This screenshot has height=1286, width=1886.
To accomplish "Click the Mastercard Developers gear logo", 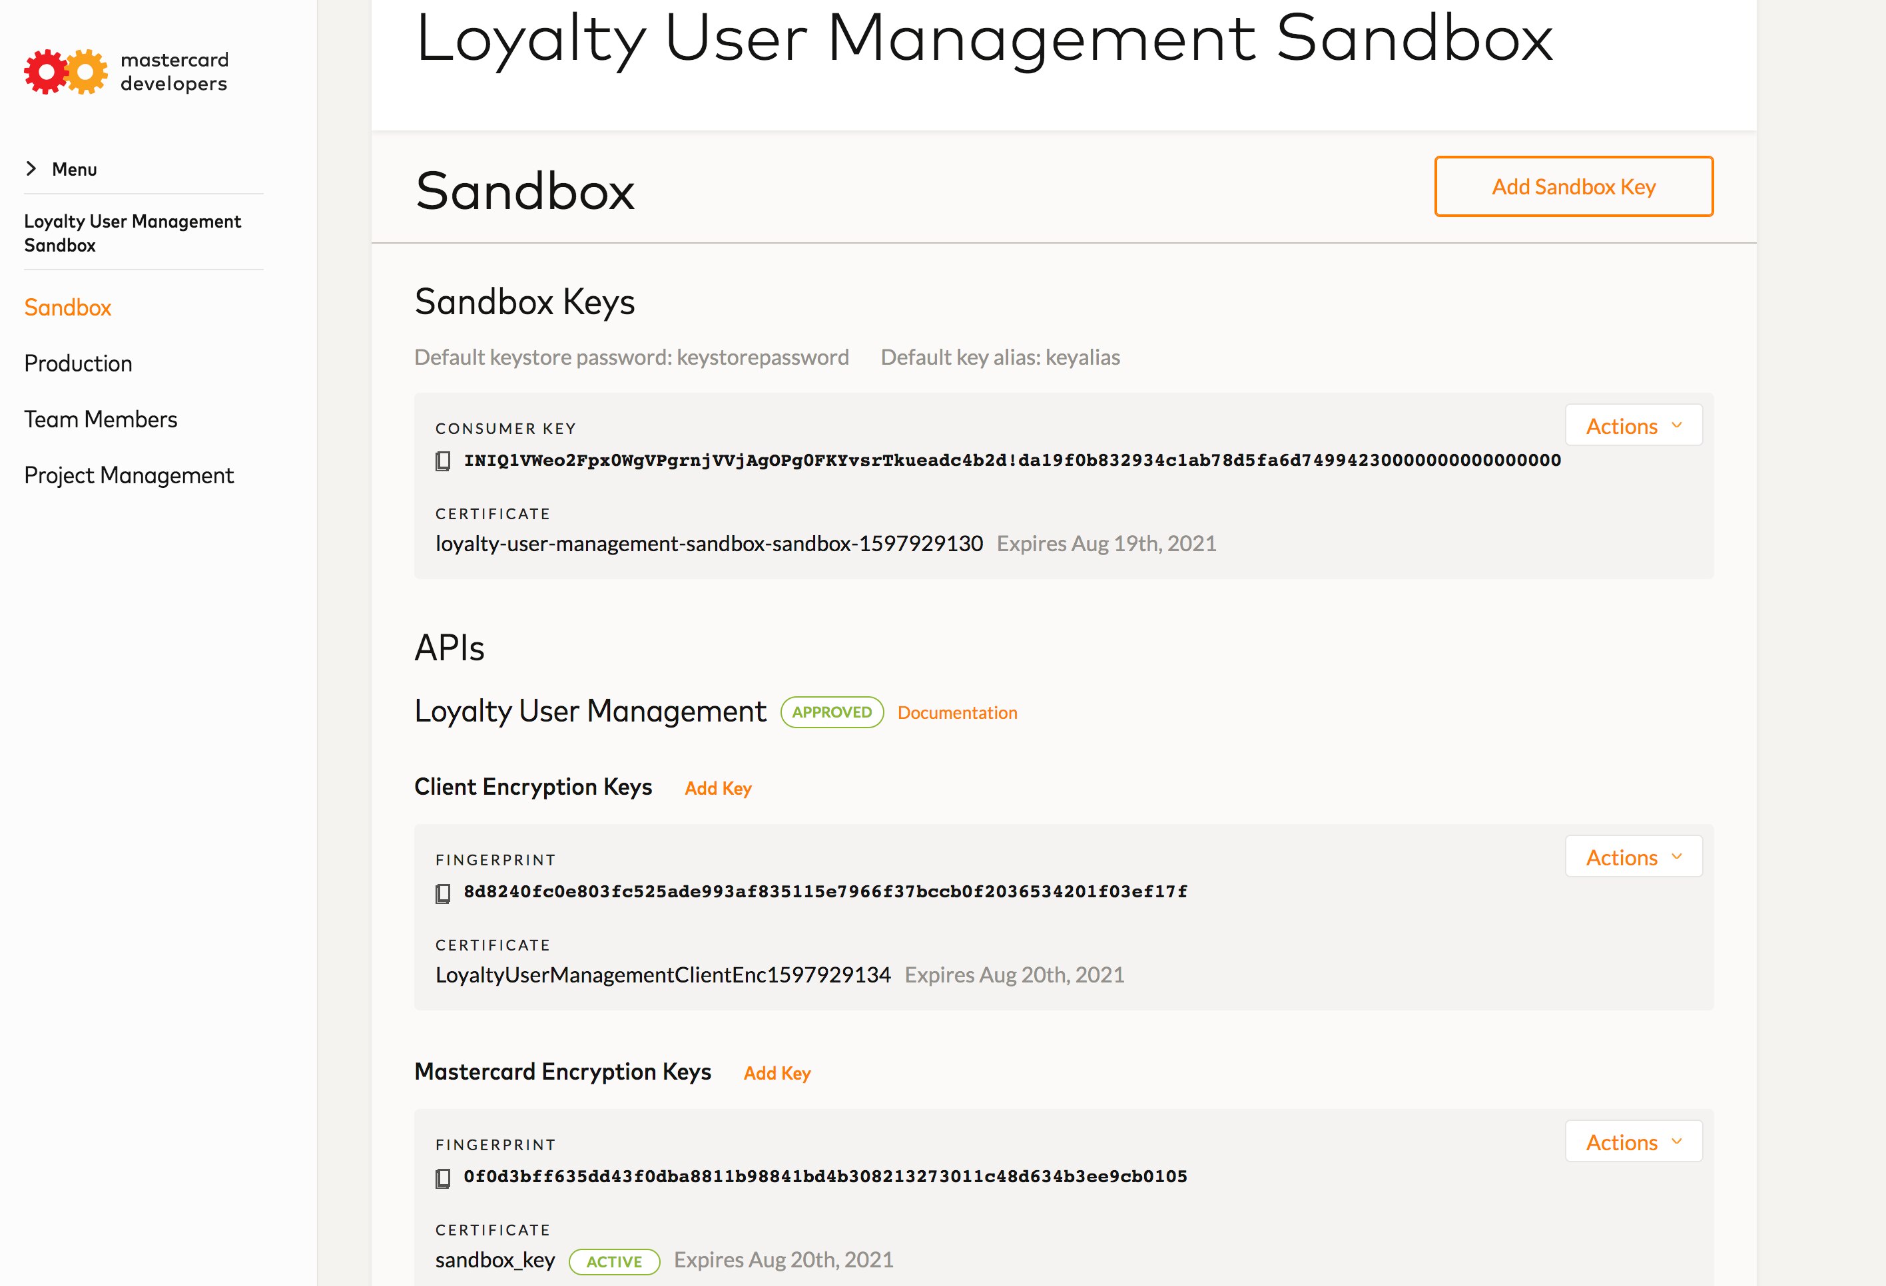I will pos(66,71).
